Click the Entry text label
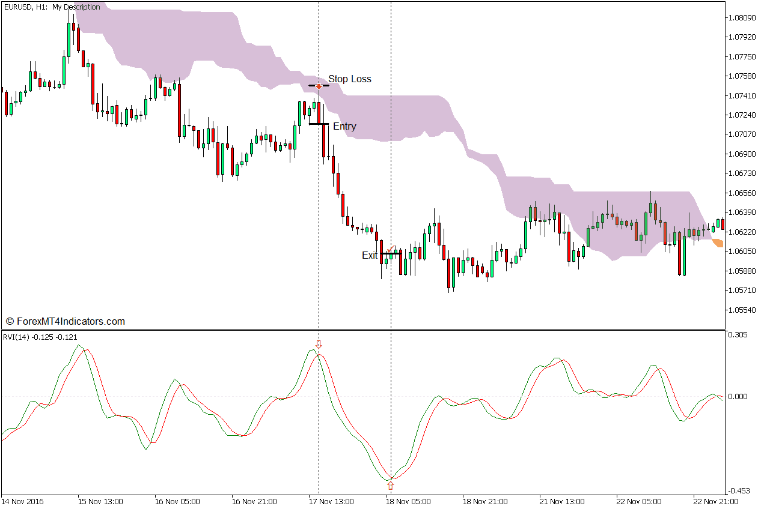Image resolution: width=767 pixels, height=509 pixels. pos(344,127)
